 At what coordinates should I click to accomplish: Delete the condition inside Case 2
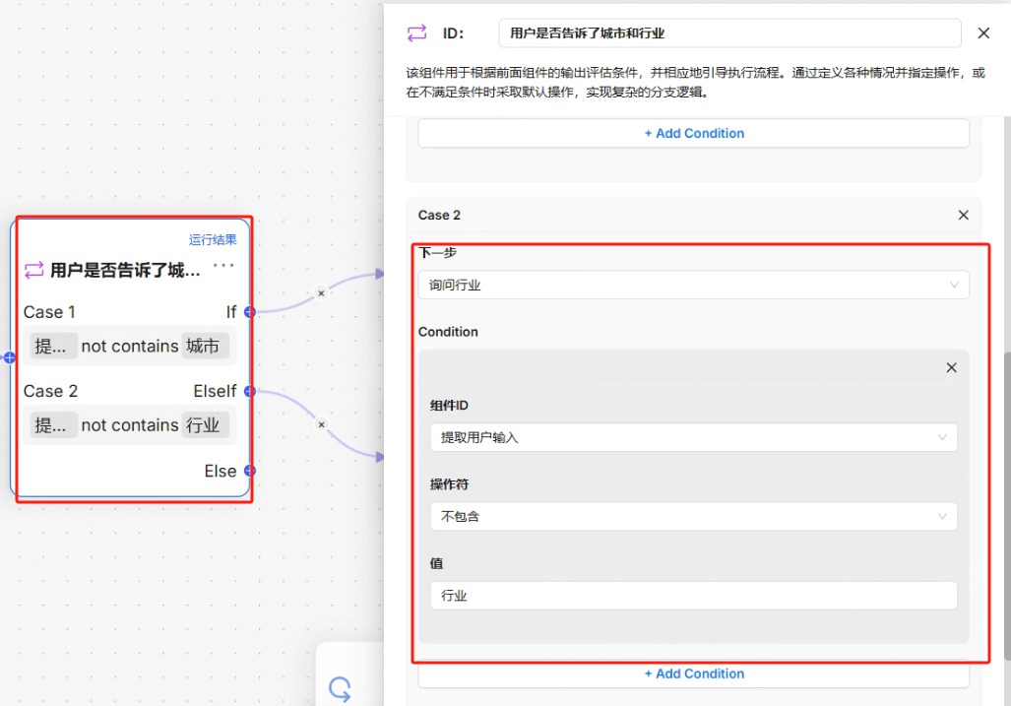coord(951,367)
